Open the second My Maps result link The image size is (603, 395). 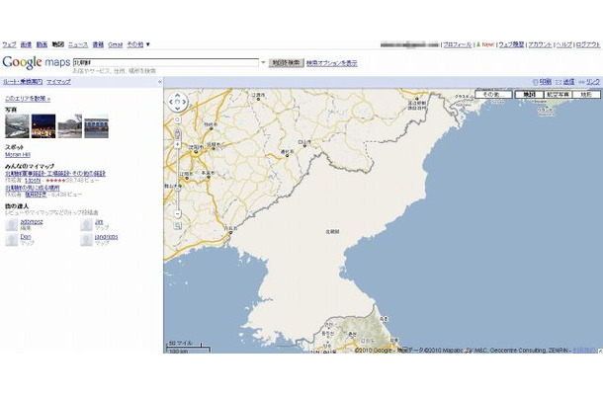pos(33,188)
